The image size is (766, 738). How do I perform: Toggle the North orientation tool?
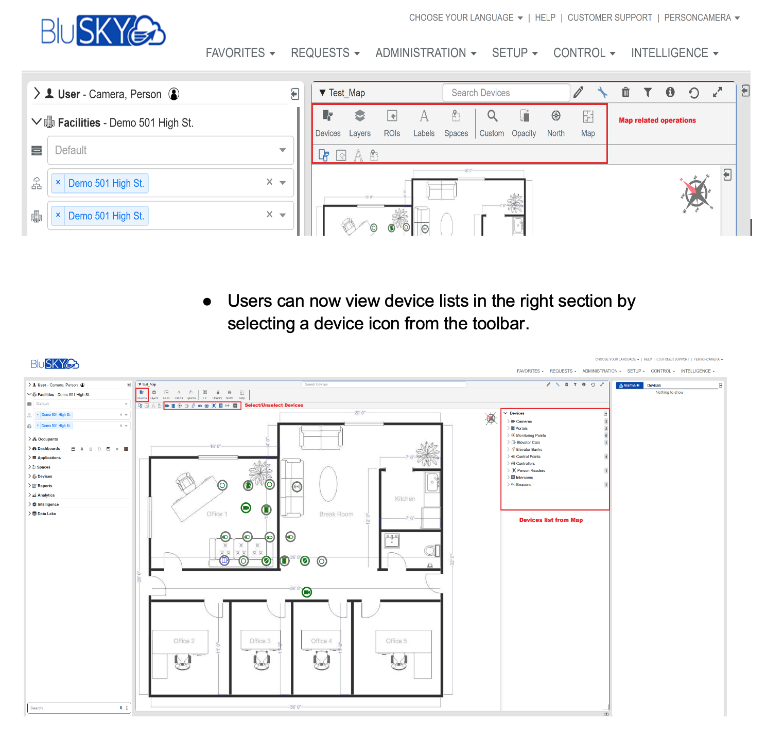pyautogui.click(x=556, y=123)
